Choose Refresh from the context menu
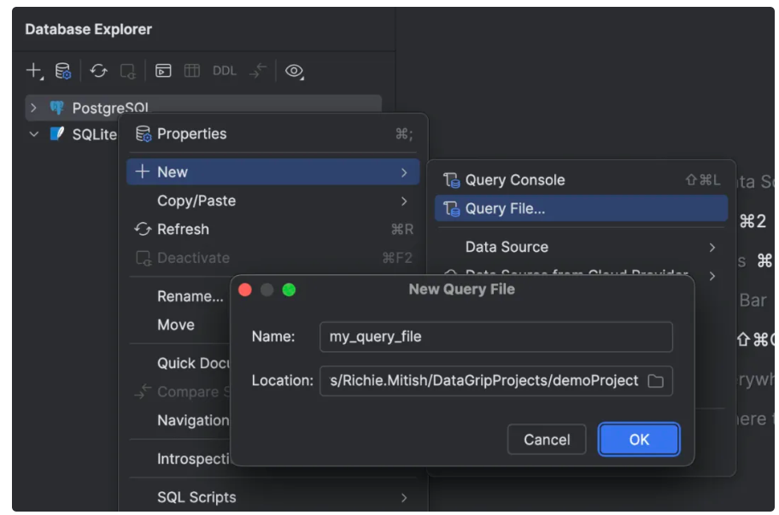Viewport: 779px width, 515px height. click(x=183, y=229)
